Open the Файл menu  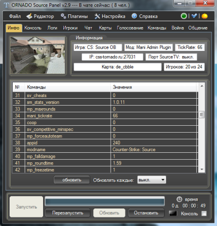tap(15, 16)
